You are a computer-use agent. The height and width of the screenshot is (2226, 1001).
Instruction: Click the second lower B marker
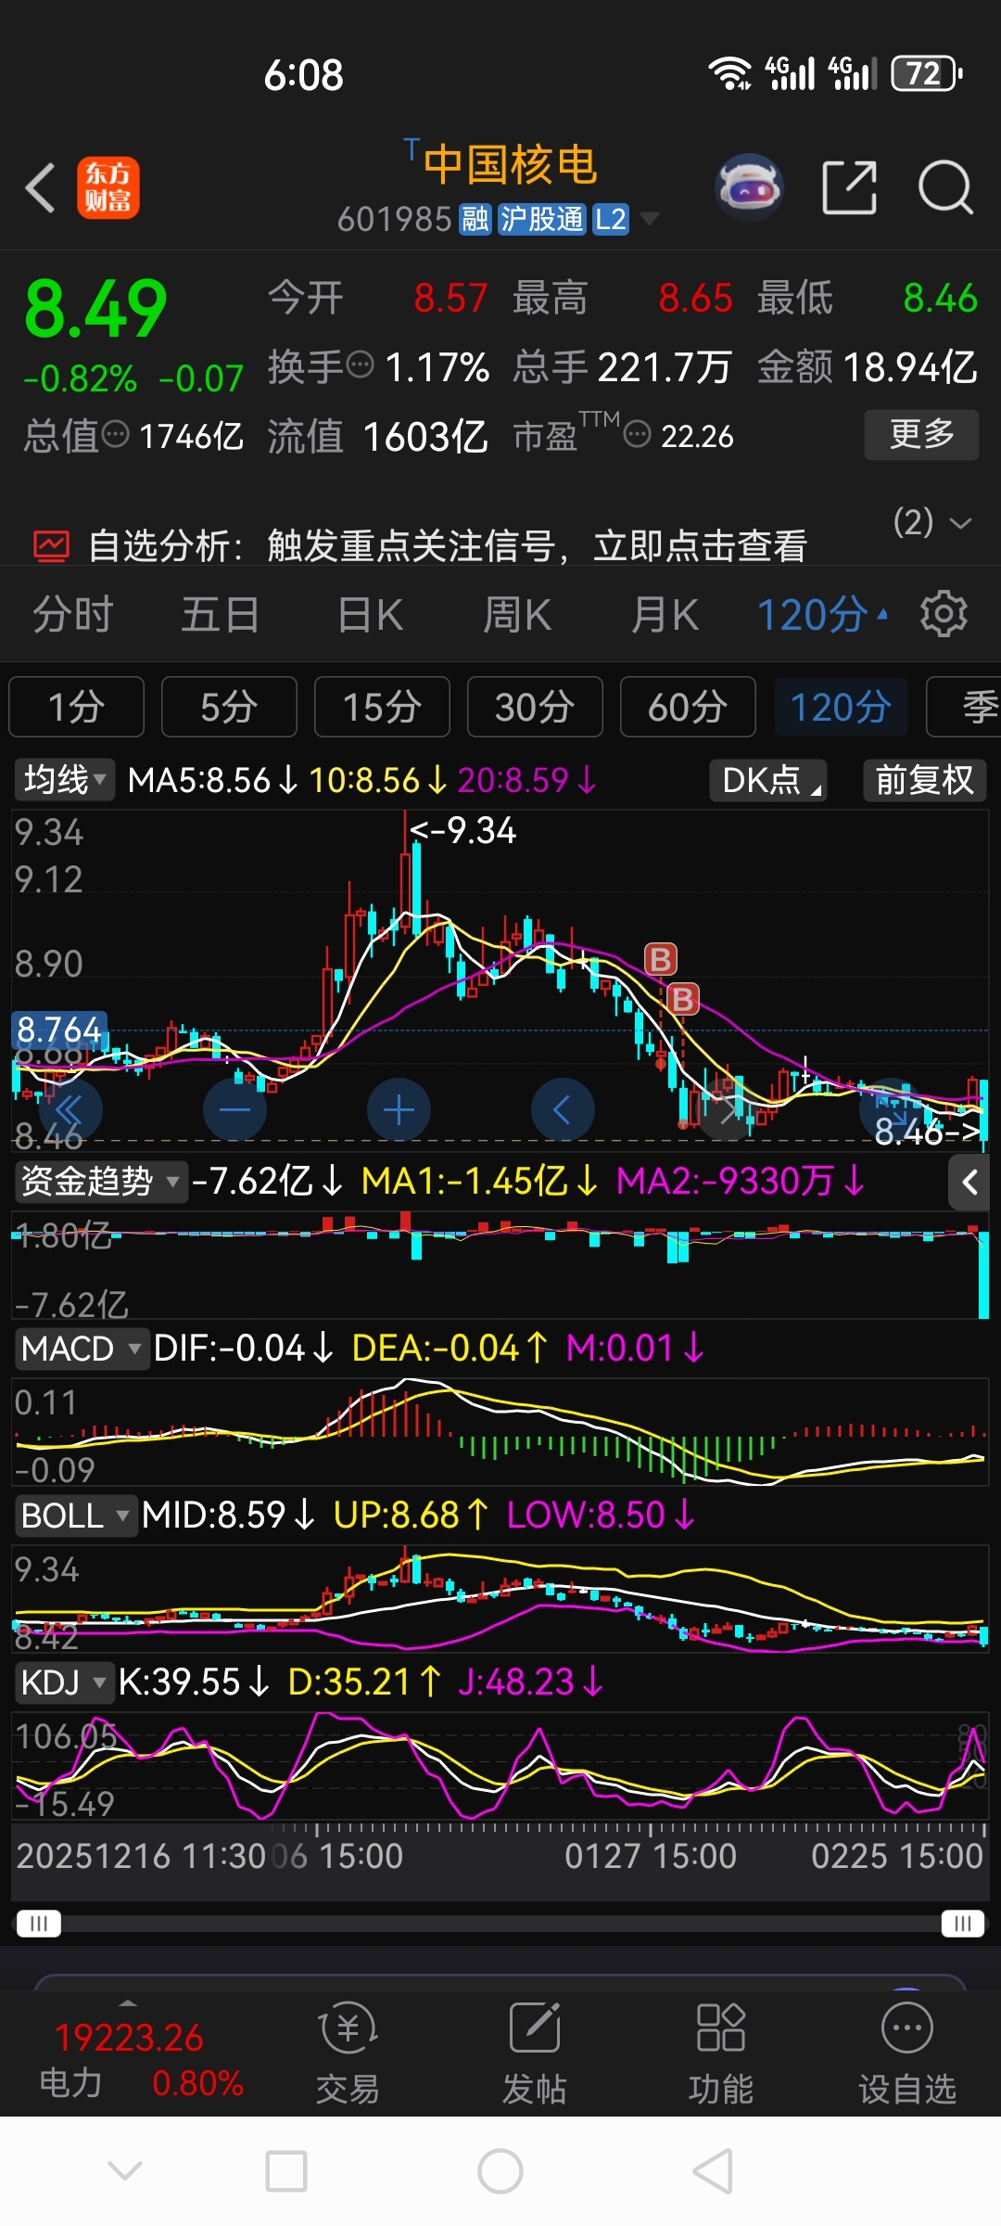point(683,999)
